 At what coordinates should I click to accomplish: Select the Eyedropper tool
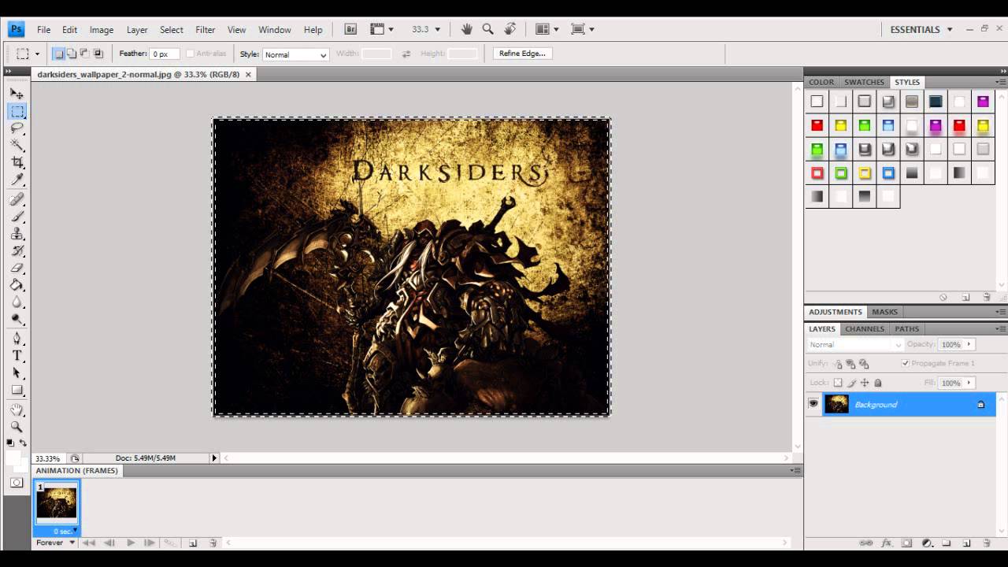point(17,180)
